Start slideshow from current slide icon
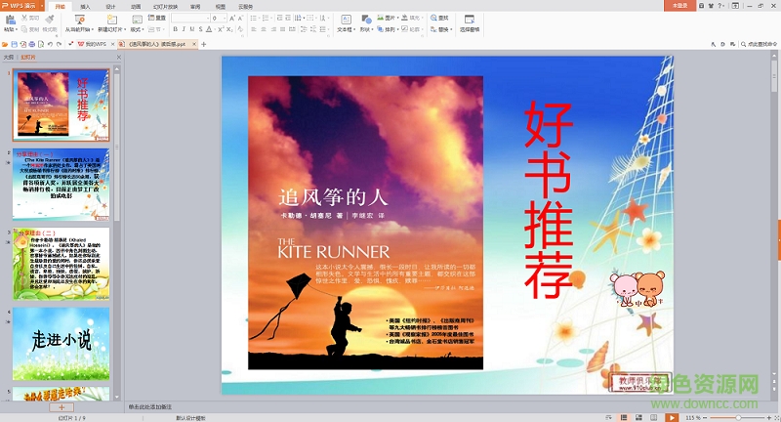This screenshot has width=781, height=422. [79, 20]
